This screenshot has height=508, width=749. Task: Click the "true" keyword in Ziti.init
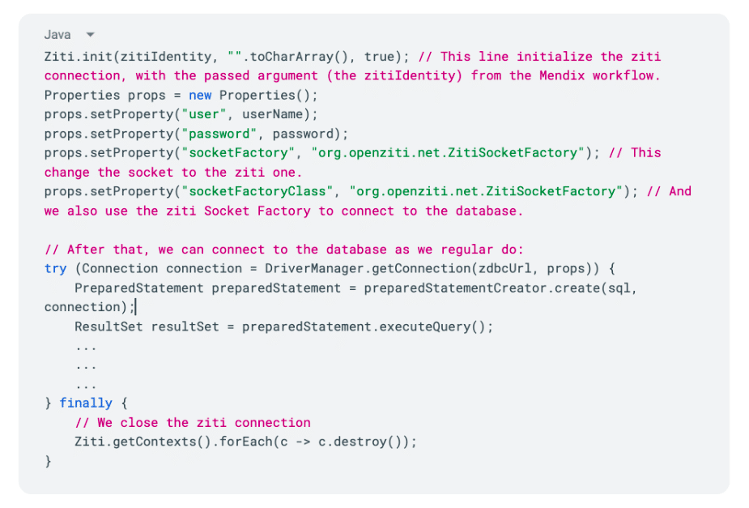coord(379,57)
